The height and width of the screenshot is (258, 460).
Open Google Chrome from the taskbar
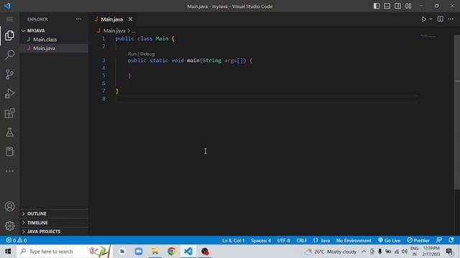click(172, 252)
